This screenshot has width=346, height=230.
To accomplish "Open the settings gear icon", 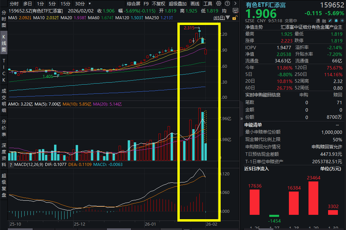I will 219,3.
